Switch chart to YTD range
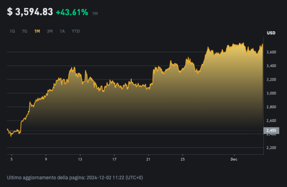 point(76,31)
